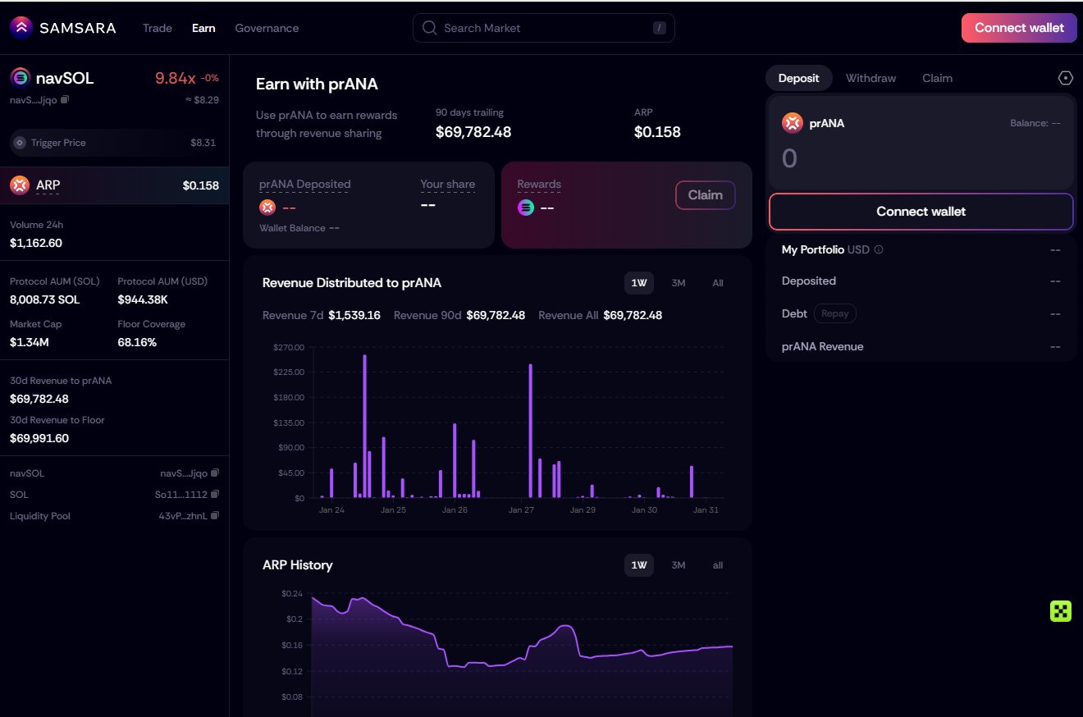Click the Samsara logo icon
The image size is (1083, 717).
pyautogui.click(x=21, y=28)
